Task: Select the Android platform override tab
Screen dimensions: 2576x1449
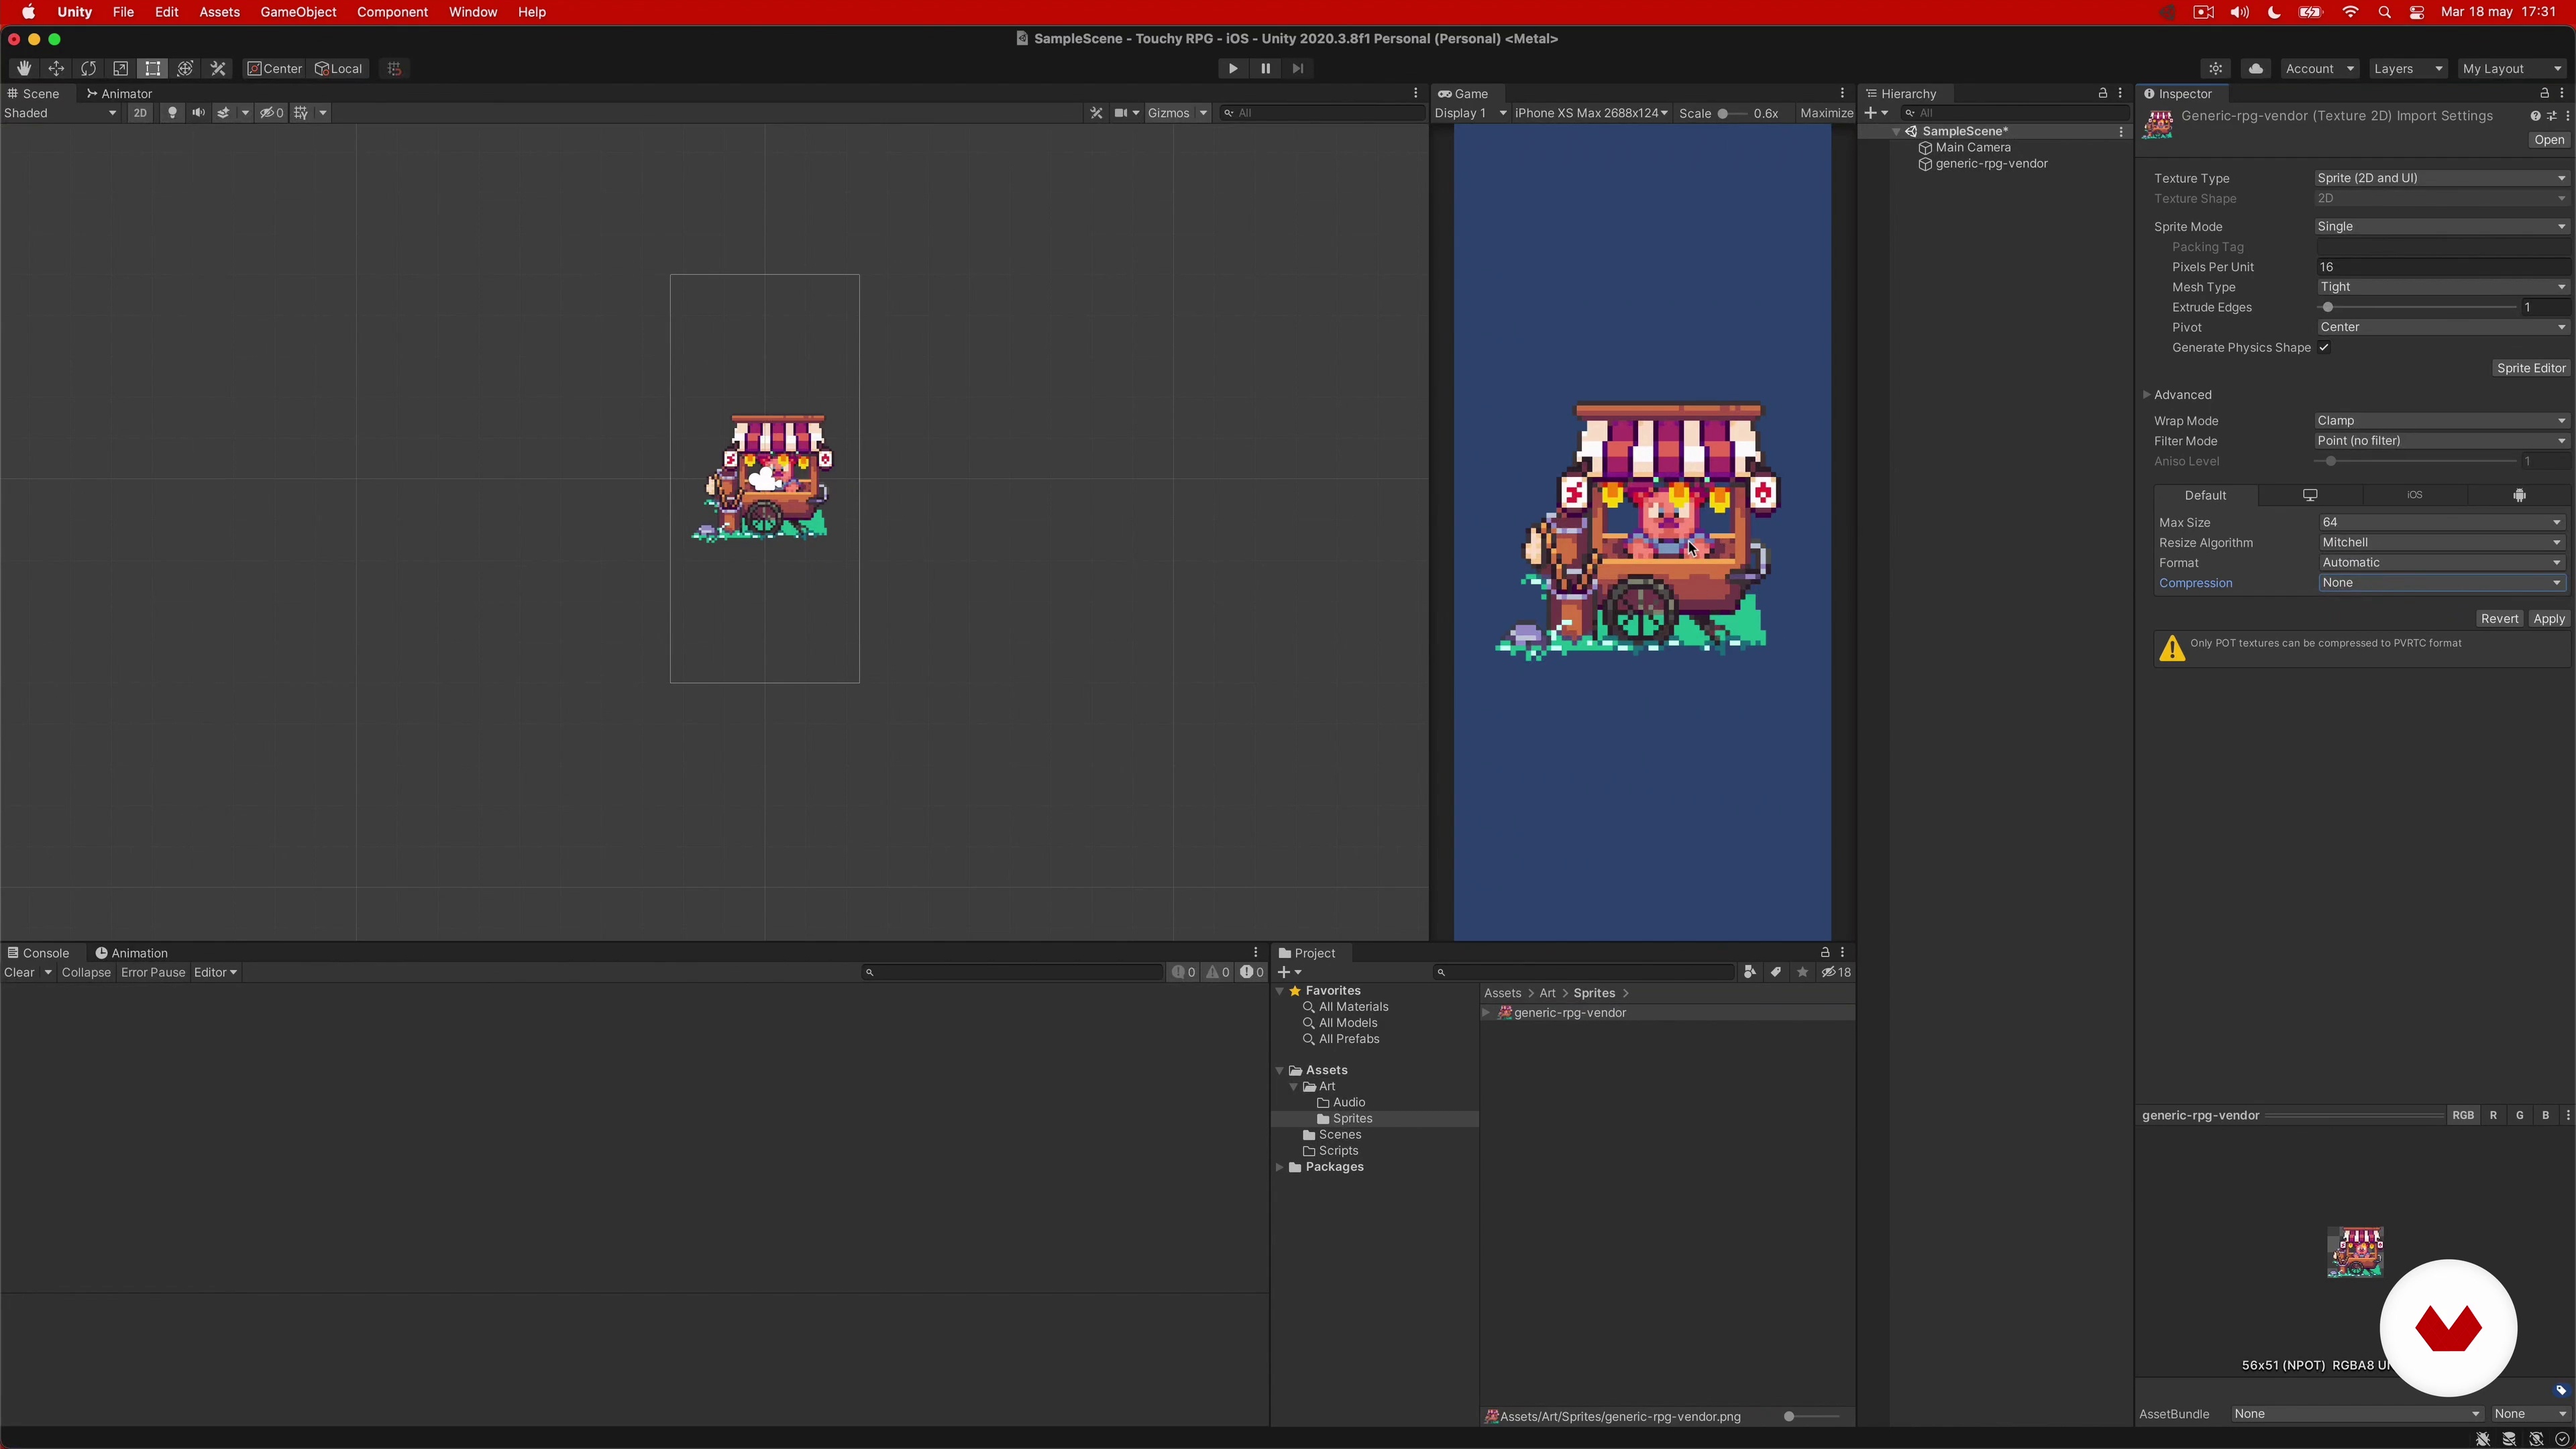Action: pyautogui.click(x=2519, y=495)
